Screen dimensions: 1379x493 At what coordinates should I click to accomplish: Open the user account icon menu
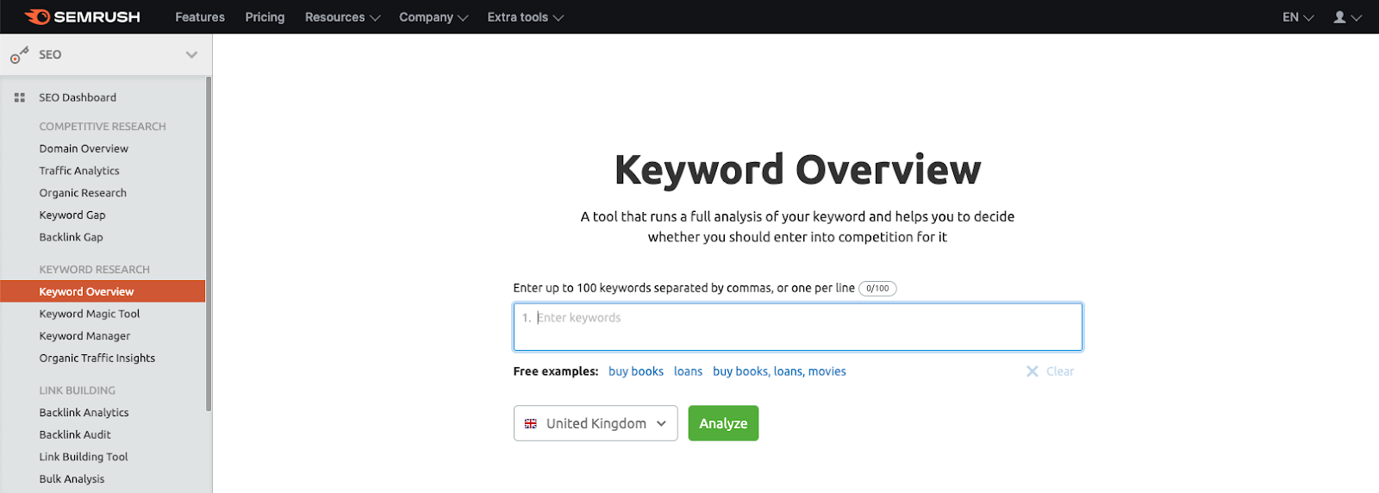[1347, 17]
